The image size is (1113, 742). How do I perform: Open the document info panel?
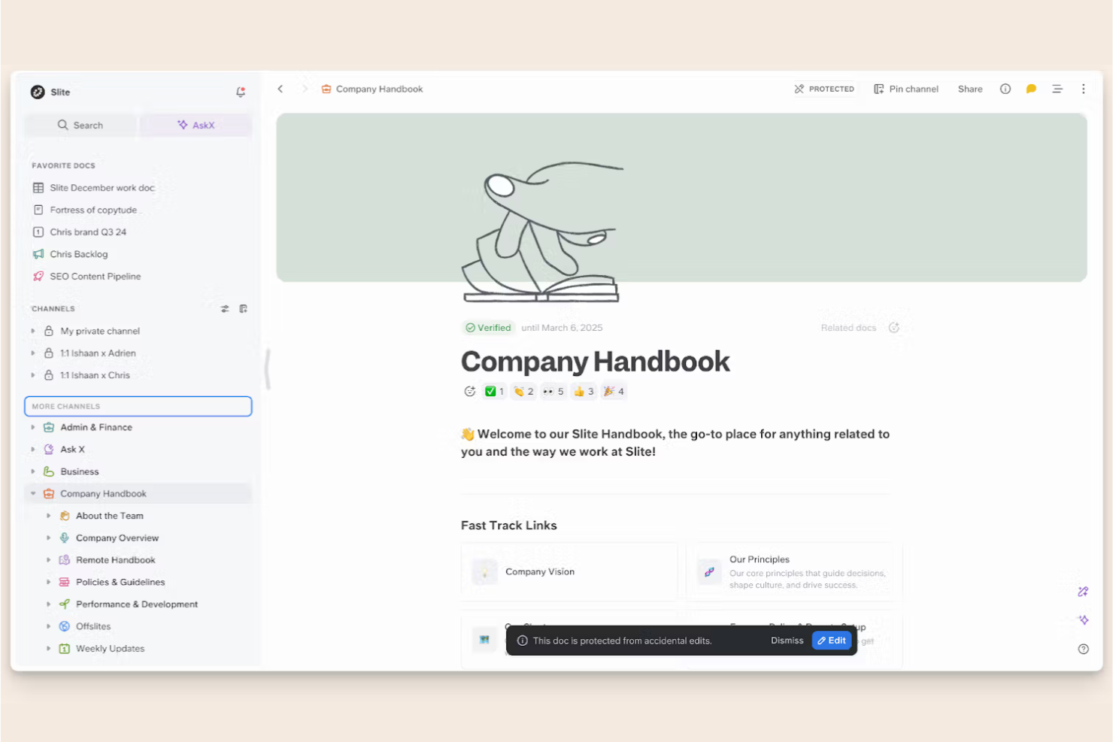pyautogui.click(x=1005, y=89)
